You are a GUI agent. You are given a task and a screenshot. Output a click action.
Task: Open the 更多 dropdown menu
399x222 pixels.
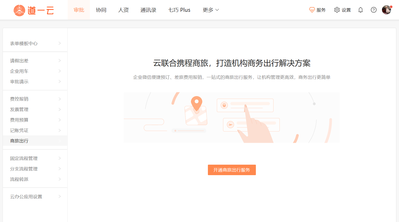click(x=211, y=10)
